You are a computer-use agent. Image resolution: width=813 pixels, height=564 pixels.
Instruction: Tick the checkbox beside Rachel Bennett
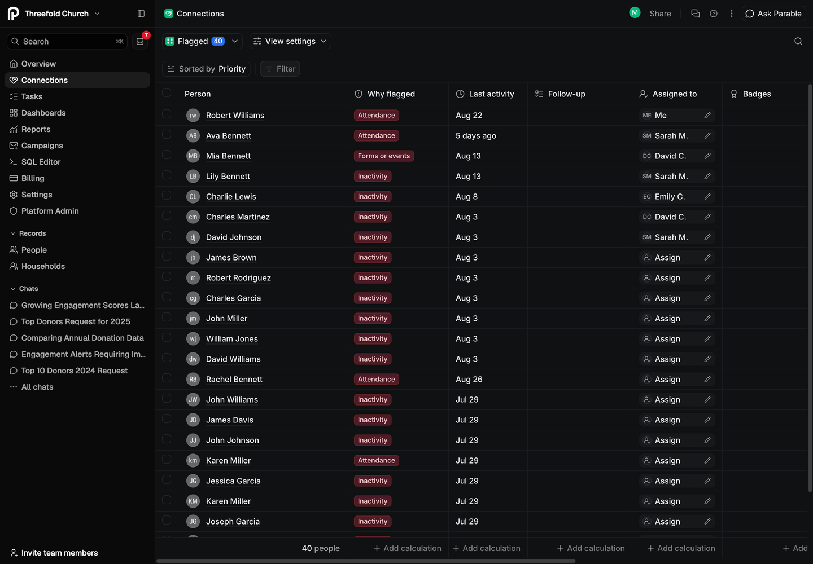[x=167, y=378]
